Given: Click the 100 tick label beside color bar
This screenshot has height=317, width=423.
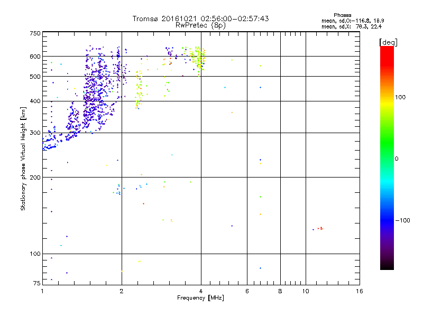Looking at the screenshot, I should (400, 97).
